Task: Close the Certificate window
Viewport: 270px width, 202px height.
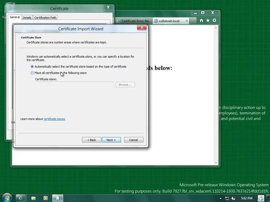Action: 108,7
